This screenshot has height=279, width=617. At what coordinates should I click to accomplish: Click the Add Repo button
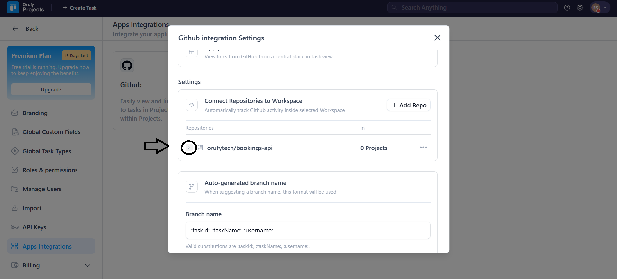pos(408,105)
